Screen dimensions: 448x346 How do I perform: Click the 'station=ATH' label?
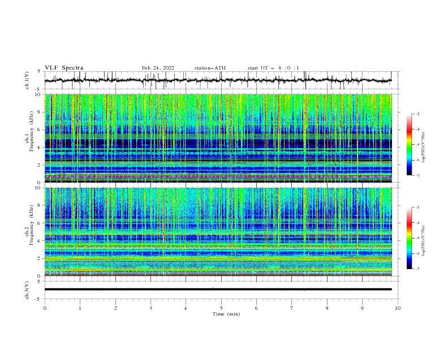tap(210, 68)
